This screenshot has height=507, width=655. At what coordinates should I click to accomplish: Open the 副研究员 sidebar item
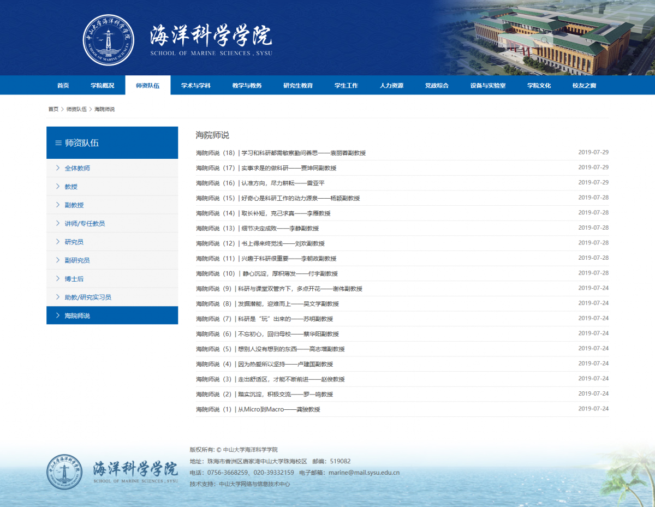click(x=77, y=260)
